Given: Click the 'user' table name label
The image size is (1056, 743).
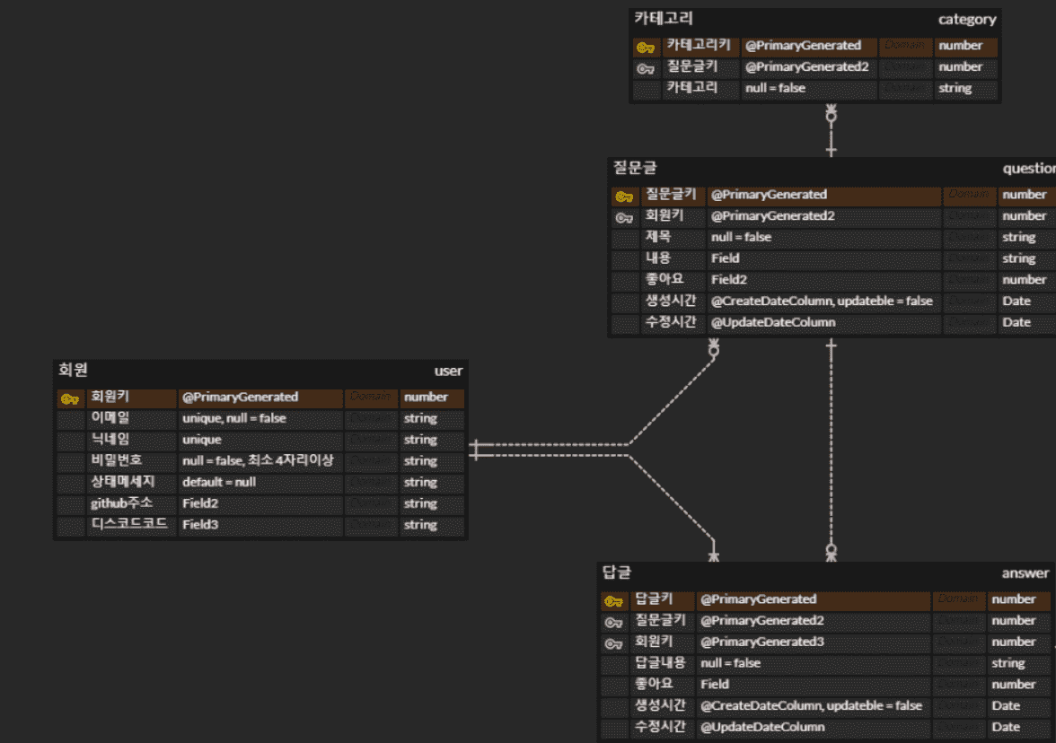Looking at the screenshot, I should tap(449, 371).
